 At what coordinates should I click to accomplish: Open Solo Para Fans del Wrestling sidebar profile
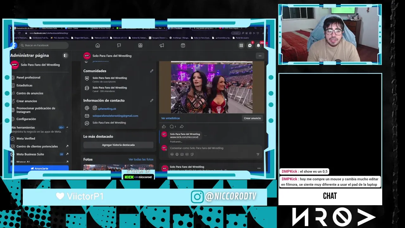40,65
